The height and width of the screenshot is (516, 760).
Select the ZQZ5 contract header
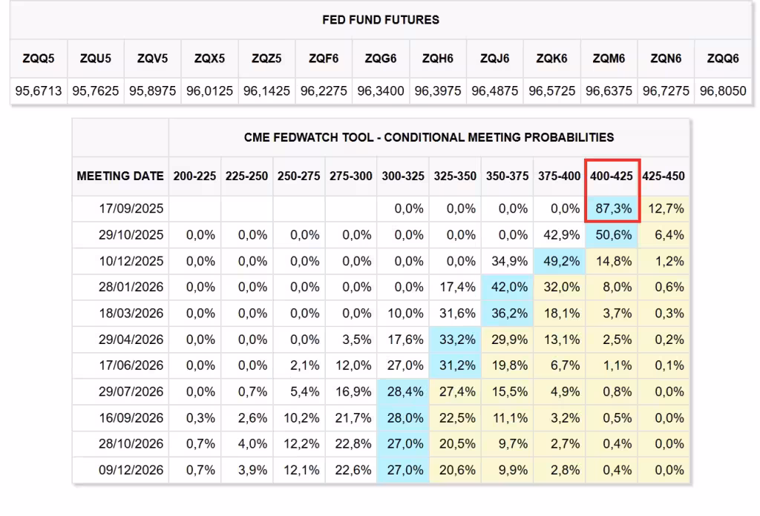266,58
